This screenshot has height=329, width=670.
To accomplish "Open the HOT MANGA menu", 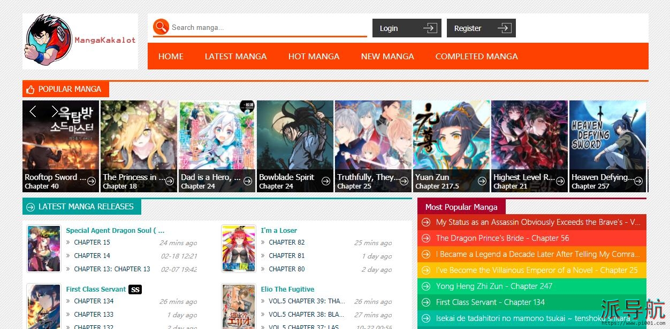I will [314, 56].
